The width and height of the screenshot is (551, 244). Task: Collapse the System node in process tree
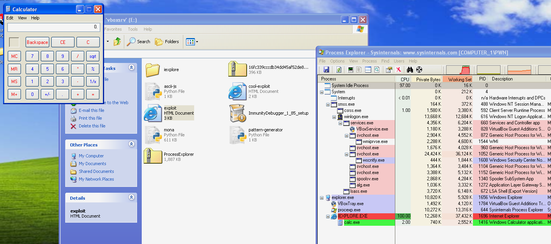[322, 92]
